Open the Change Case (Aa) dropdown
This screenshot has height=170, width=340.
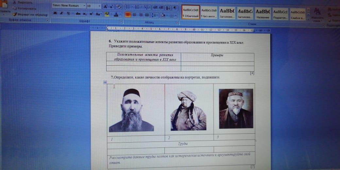click(x=98, y=14)
